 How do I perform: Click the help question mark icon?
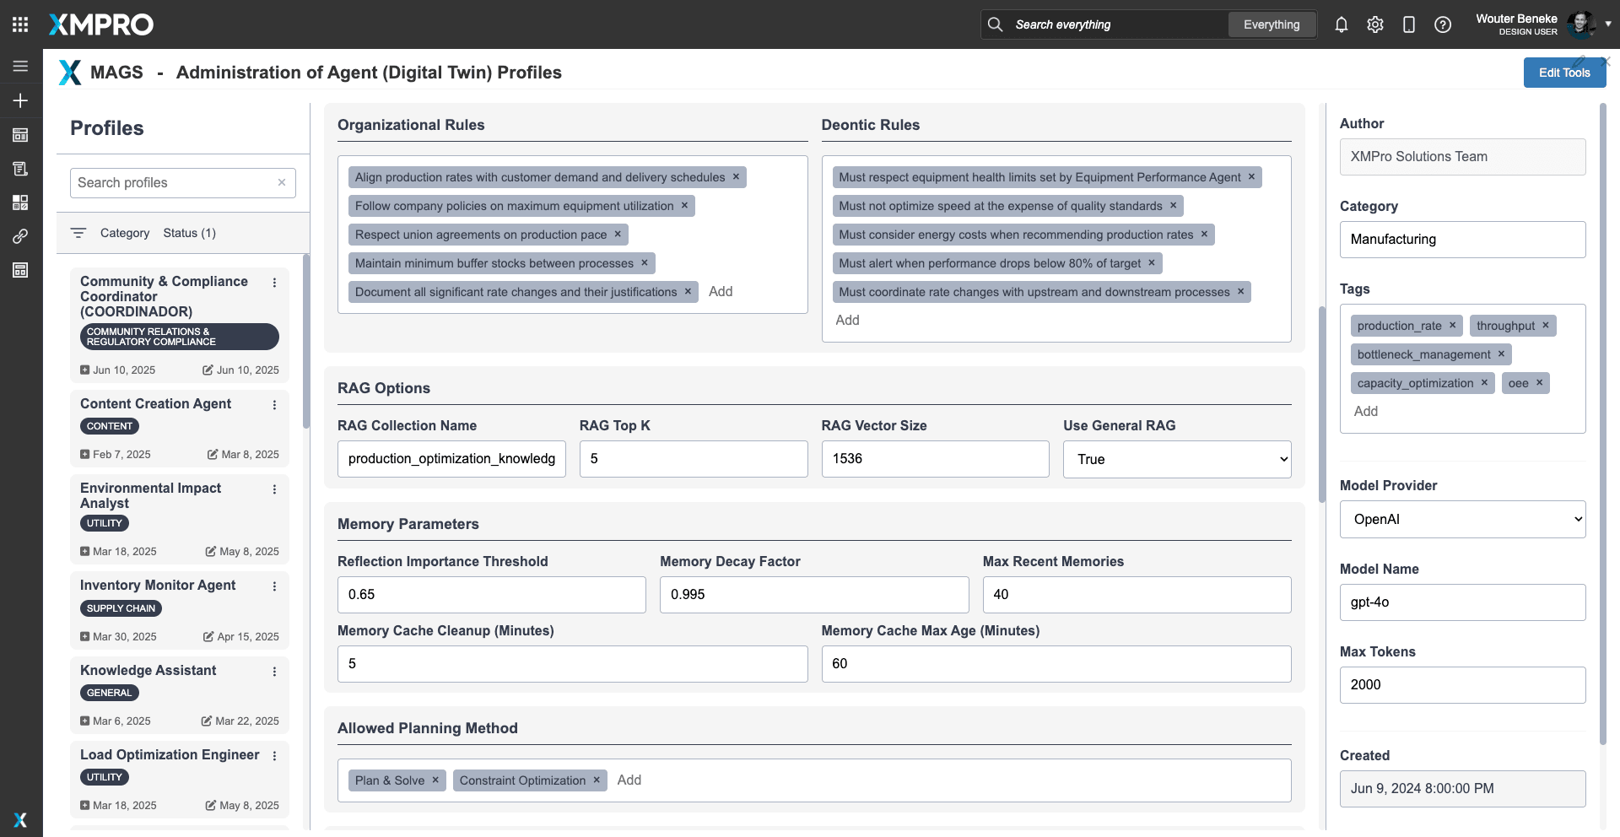point(1442,24)
